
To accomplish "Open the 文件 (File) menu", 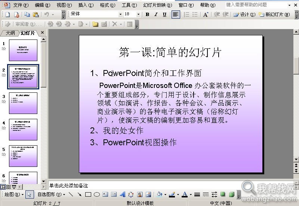I will [21, 5].
